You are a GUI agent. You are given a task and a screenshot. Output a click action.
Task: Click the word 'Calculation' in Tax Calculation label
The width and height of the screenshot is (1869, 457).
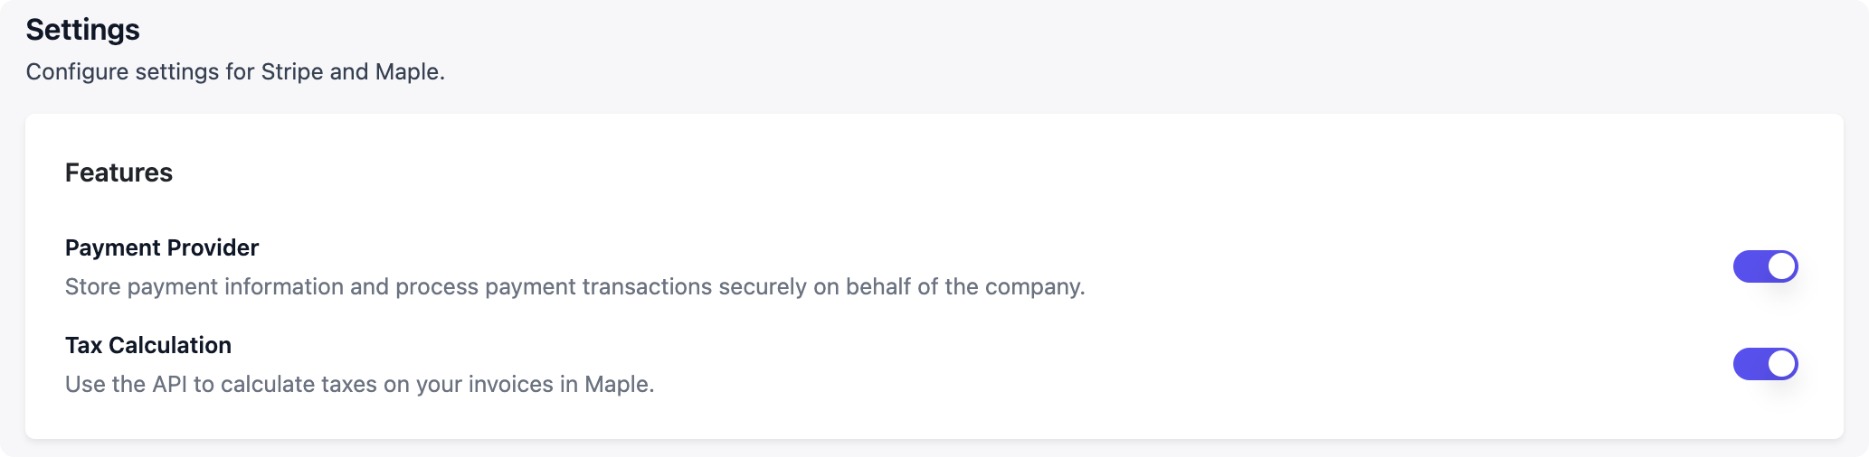(170, 345)
